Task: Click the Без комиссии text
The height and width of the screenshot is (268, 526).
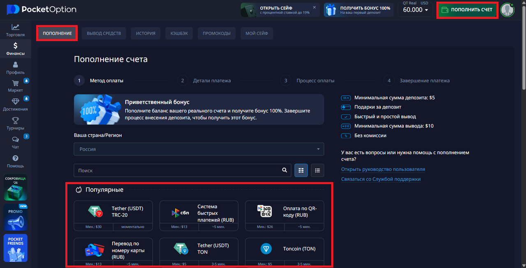Action: [x=370, y=135]
